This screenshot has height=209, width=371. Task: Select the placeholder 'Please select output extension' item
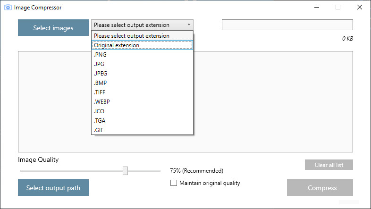pyautogui.click(x=142, y=36)
